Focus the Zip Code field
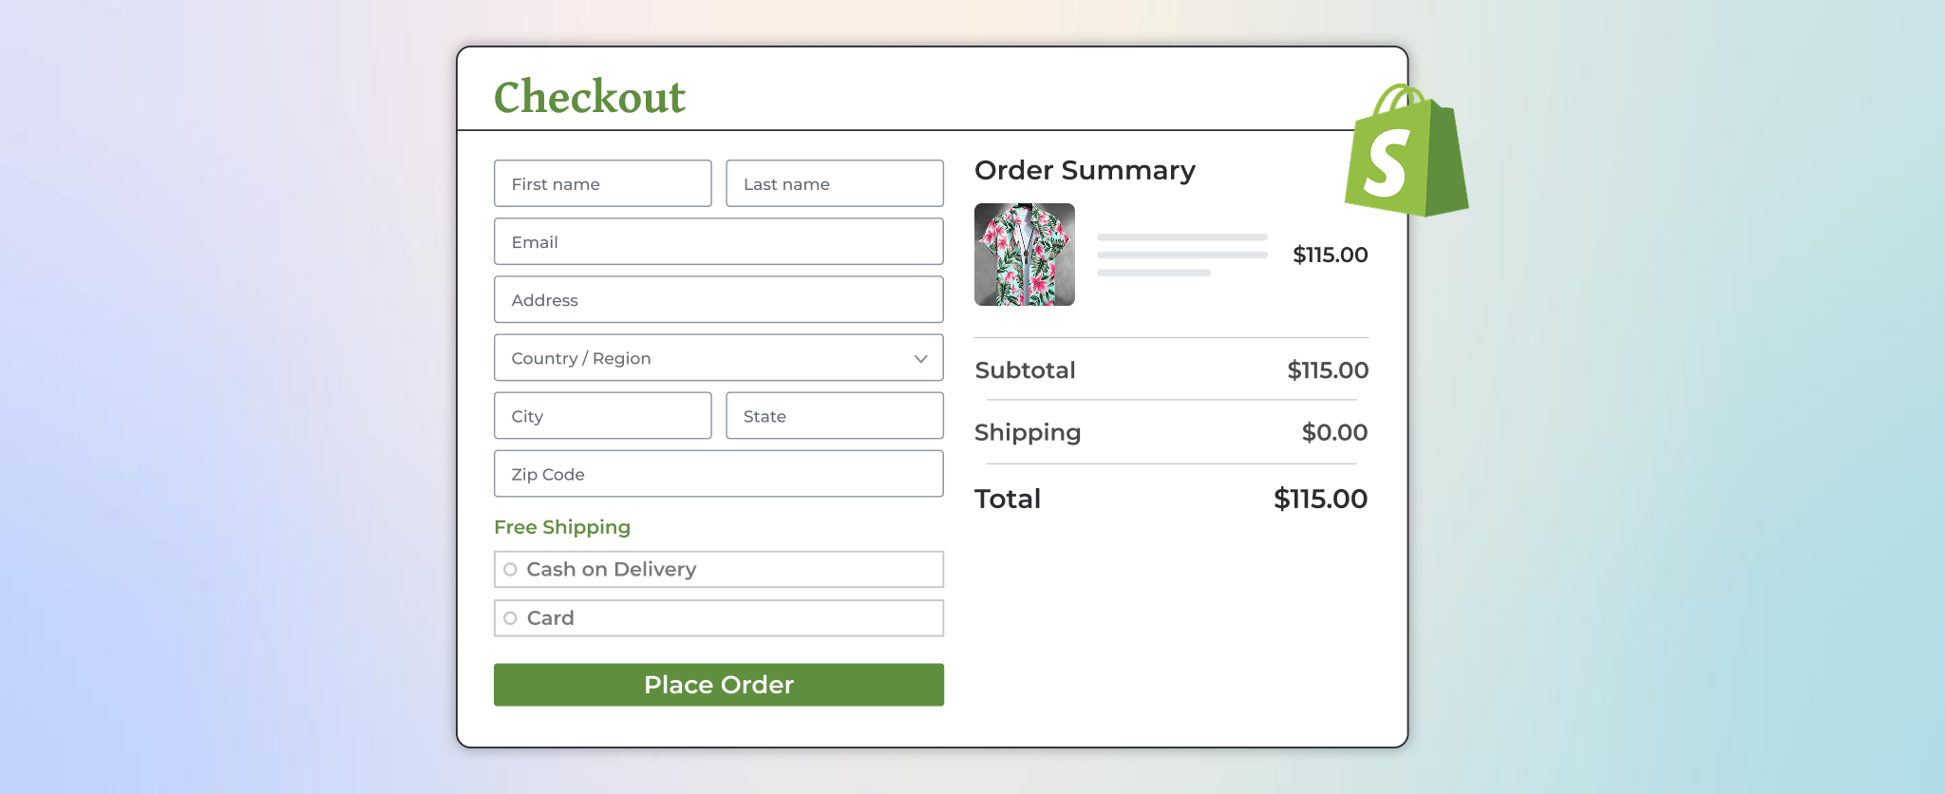The image size is (1945, 794). click(x=718, y=474)
